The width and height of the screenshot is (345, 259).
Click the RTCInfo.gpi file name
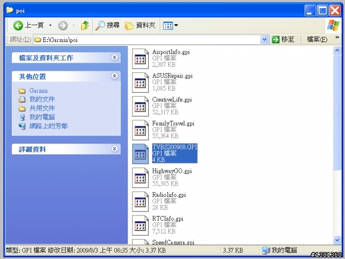[x=168, y=219]
